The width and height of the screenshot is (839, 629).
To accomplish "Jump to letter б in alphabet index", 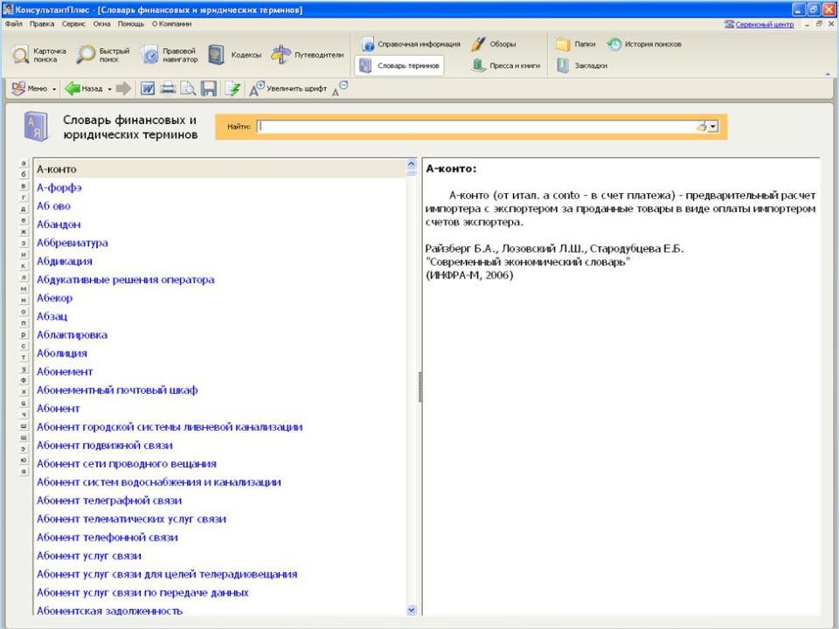I will click(x=24, y=175).
